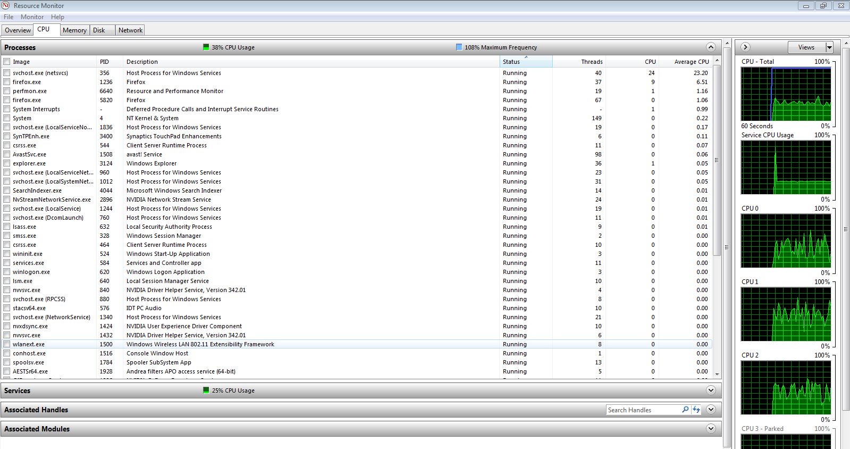Click the Search Handles input field
Image resolution: width=850 pixels, height=449 pixels.
click(x=643, y=410)
